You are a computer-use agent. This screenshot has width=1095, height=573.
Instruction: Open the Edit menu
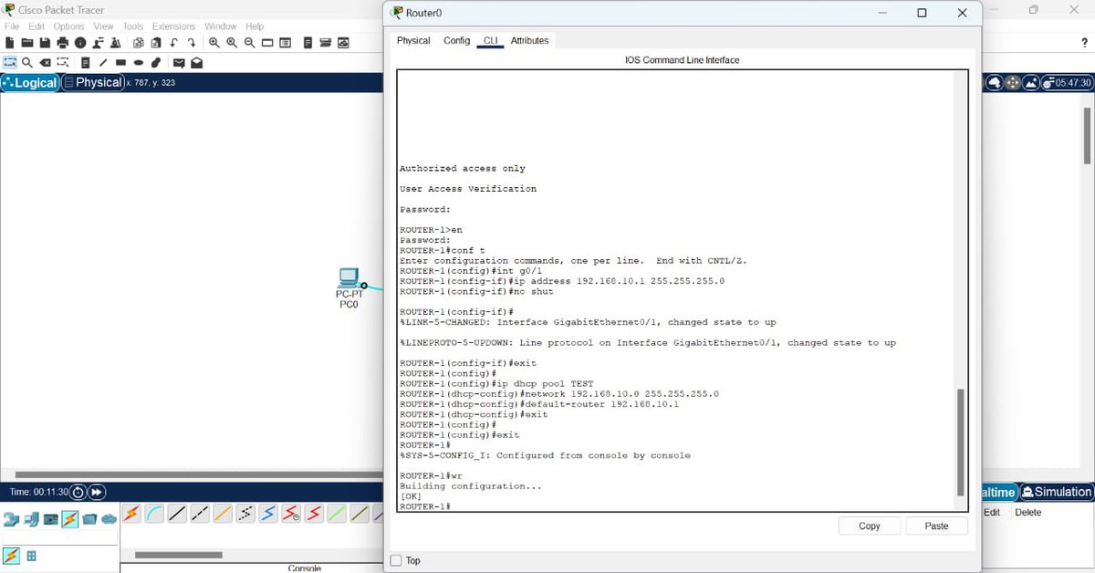click(36, 26)
